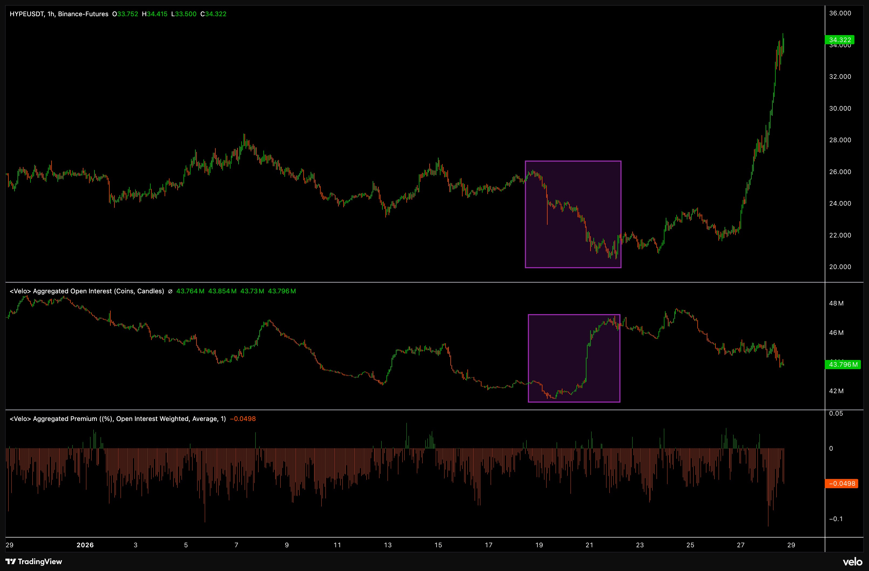Click the orange −0.0498 premium value tag

pos(841,483)
